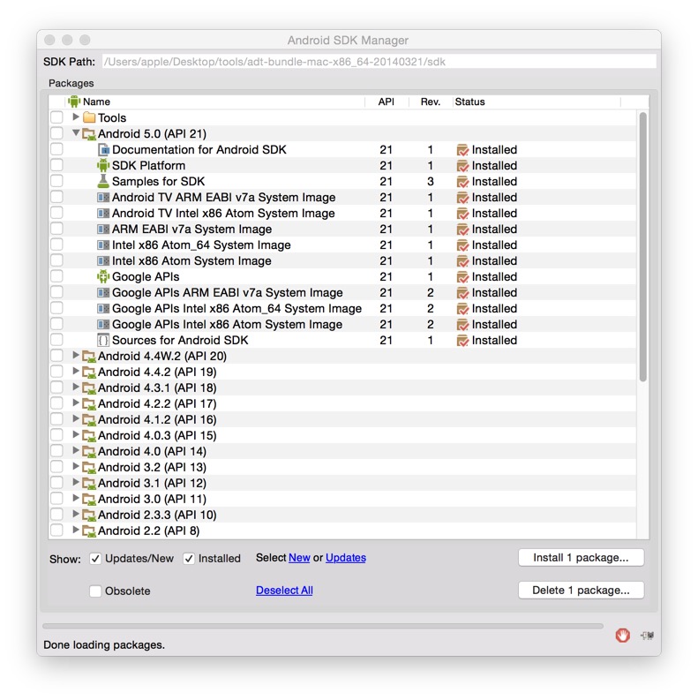698x700 pixels.
Task: Check the Tools package checkbox
Action: (56, 117)
